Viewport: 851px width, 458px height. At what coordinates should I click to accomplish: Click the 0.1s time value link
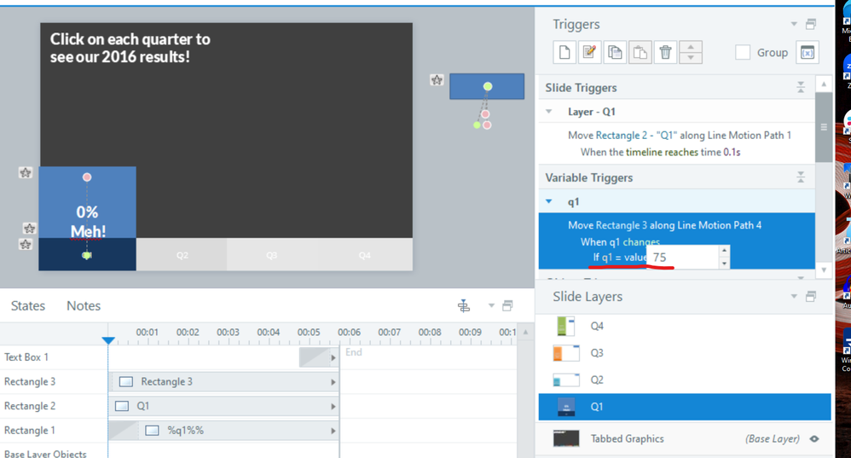click(x=732, y=152)
